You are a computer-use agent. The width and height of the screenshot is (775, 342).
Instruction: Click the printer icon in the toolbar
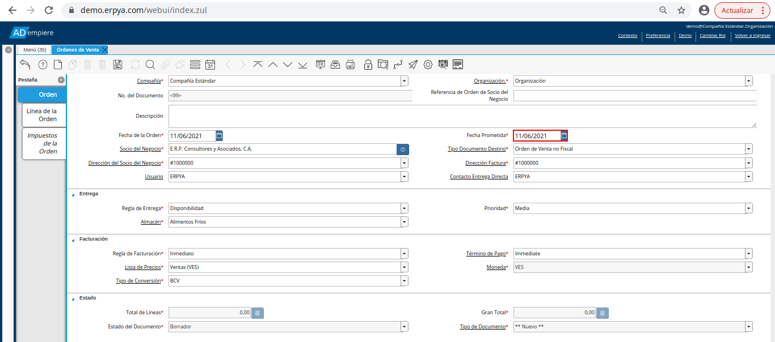351,65
